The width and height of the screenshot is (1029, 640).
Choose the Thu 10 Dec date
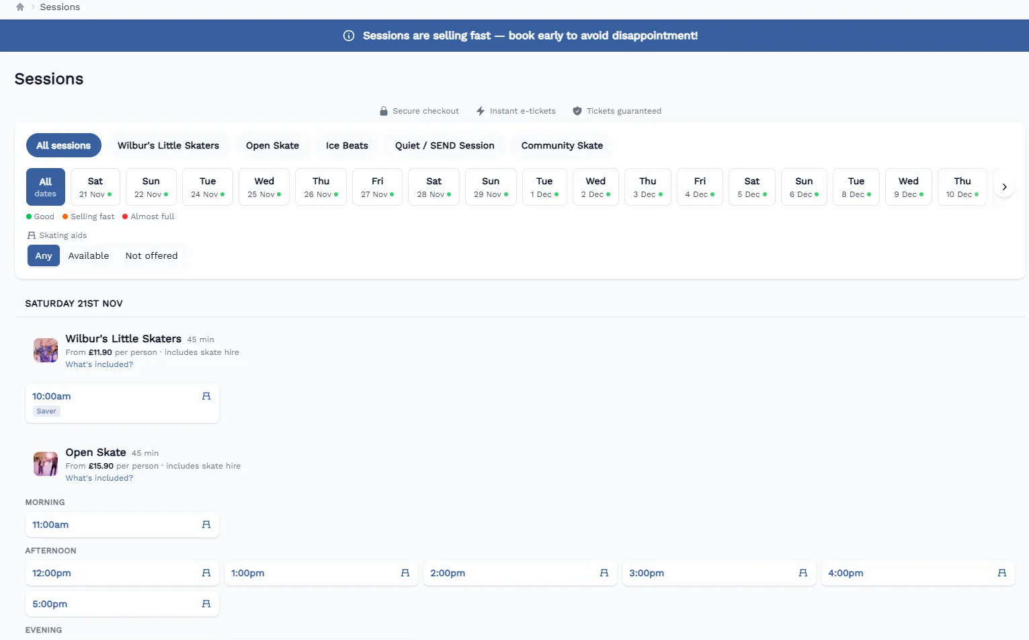coord(962,187)
